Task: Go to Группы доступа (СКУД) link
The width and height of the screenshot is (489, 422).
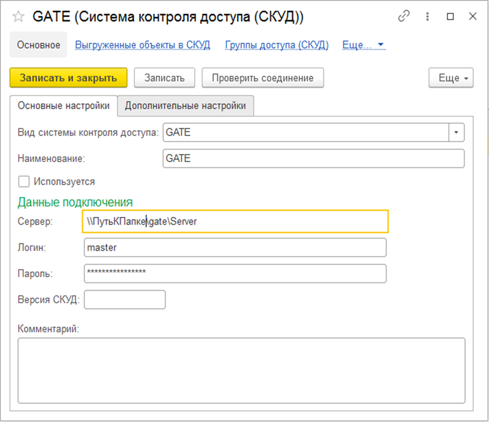Action: (277, 45)
